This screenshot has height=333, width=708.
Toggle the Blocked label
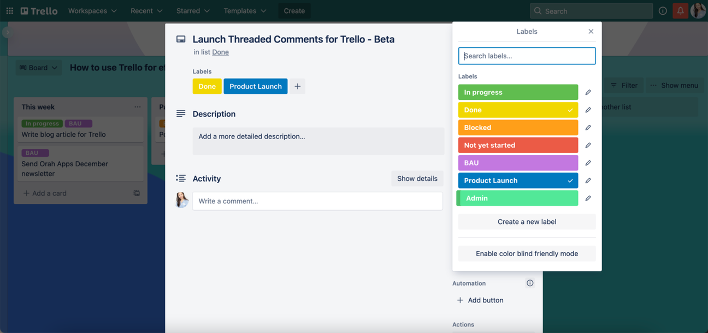click(x=518, y=128)
